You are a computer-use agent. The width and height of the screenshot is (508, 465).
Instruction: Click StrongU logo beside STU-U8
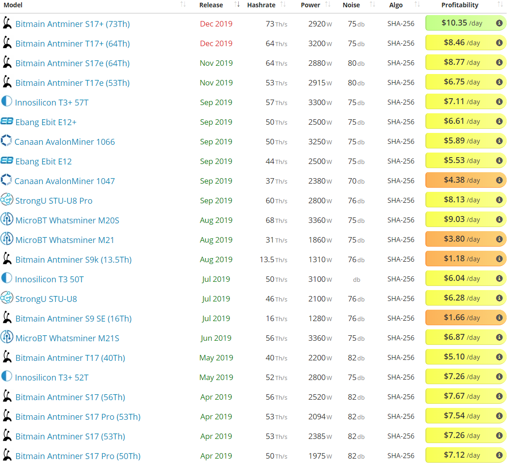(x=7, y=298)
